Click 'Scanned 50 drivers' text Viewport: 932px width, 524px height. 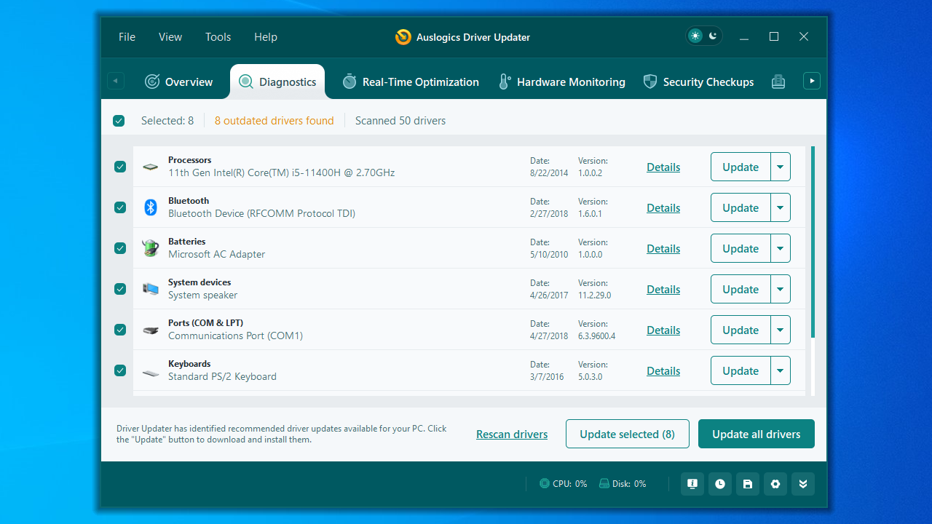pos(400,121)
